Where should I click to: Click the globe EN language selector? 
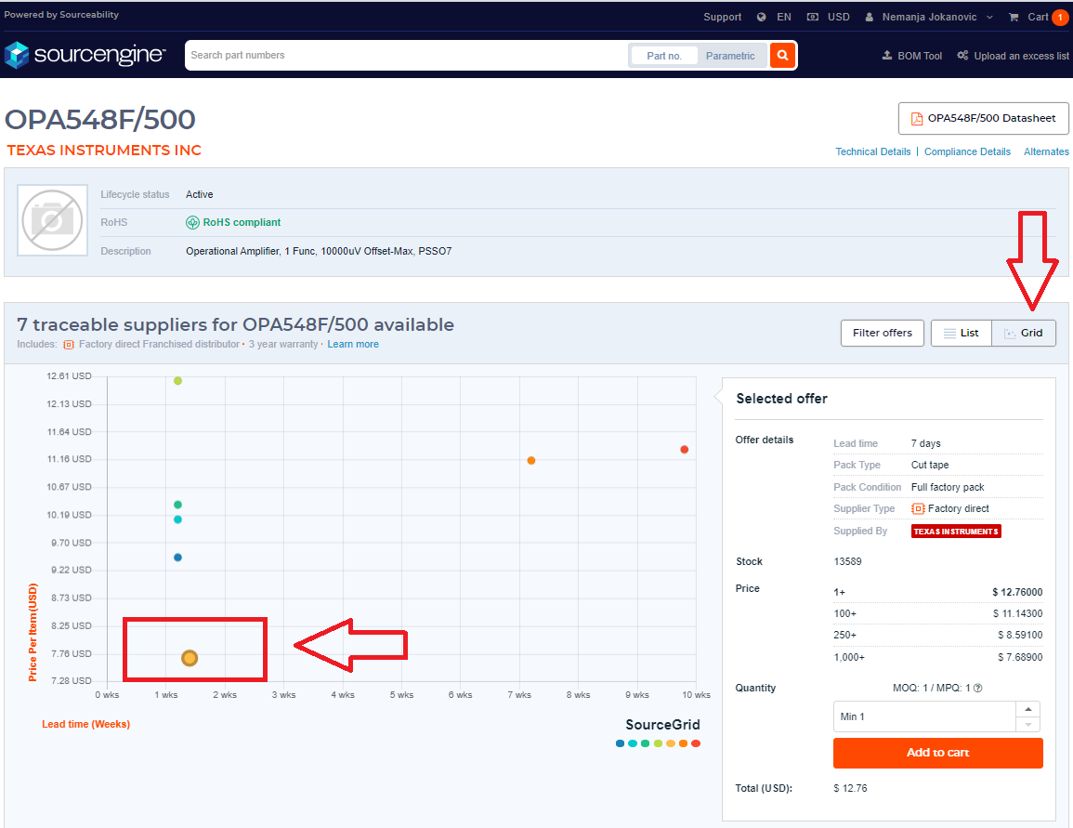(774, 17)
